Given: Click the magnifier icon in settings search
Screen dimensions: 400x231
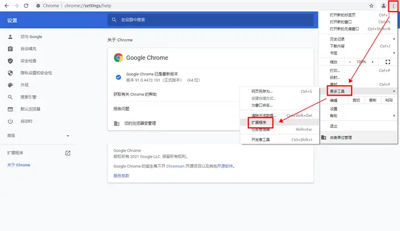Looking at the screenshot, I should click(x=114, y=20).
